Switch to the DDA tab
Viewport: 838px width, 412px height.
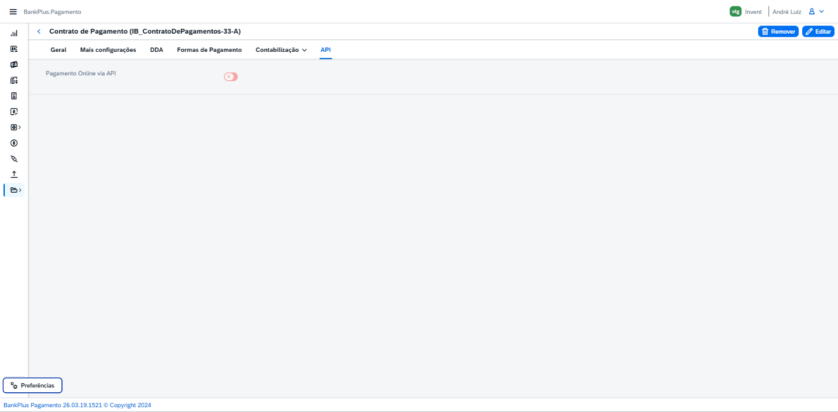[x=157, y=50]
